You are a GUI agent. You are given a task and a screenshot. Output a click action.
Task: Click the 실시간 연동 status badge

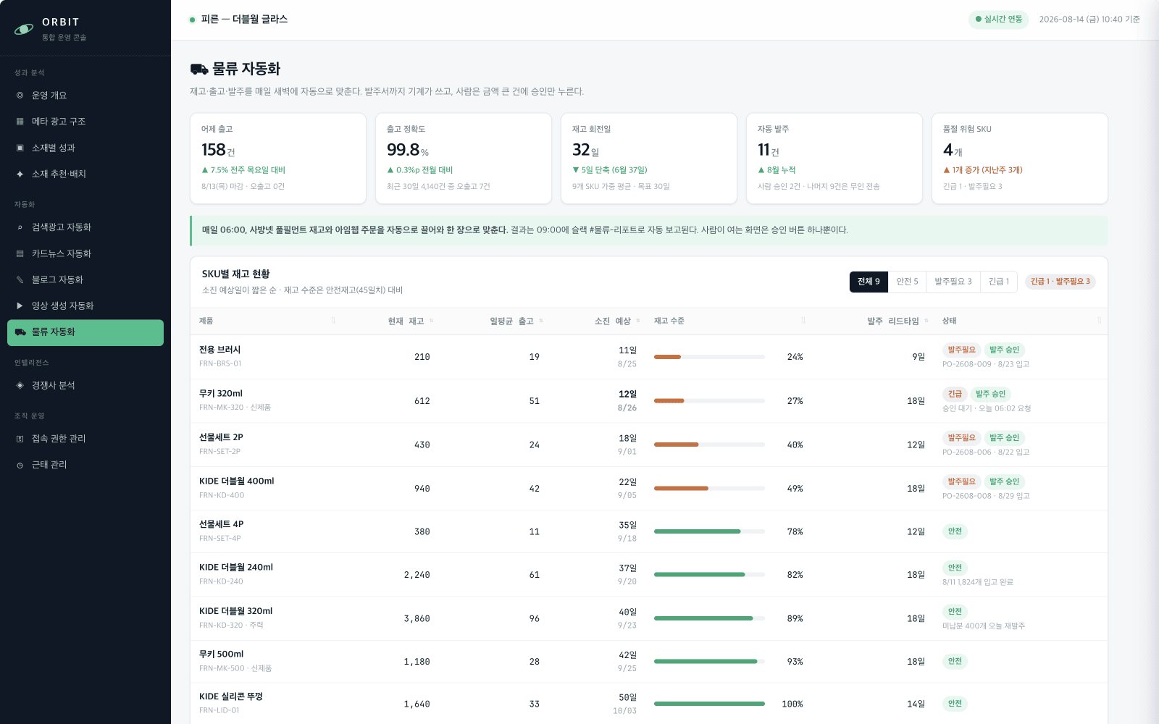998,20
